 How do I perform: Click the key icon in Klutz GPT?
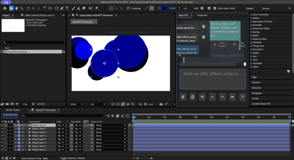[232, 97]
